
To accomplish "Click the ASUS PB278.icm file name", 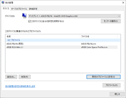I will 89,44.
